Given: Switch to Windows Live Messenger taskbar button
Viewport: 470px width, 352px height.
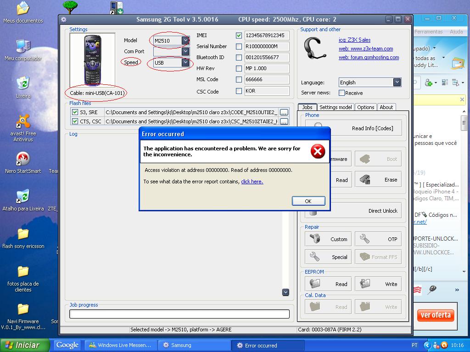Looking at the screenshot, I should click(121, 345).
